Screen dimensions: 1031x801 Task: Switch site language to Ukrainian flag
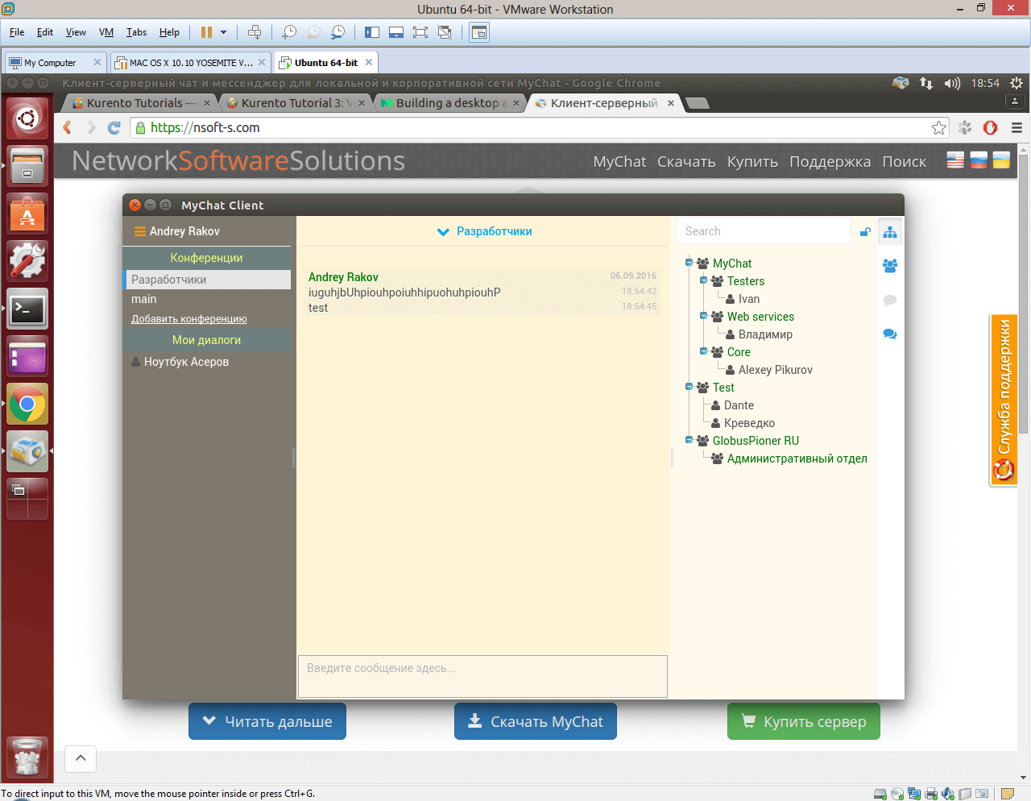(x=1001, y=160)
